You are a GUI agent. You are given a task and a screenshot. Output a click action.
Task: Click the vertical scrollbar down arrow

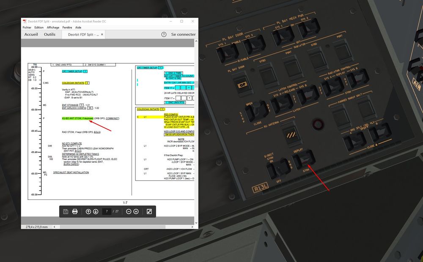[x=196, y=223]
